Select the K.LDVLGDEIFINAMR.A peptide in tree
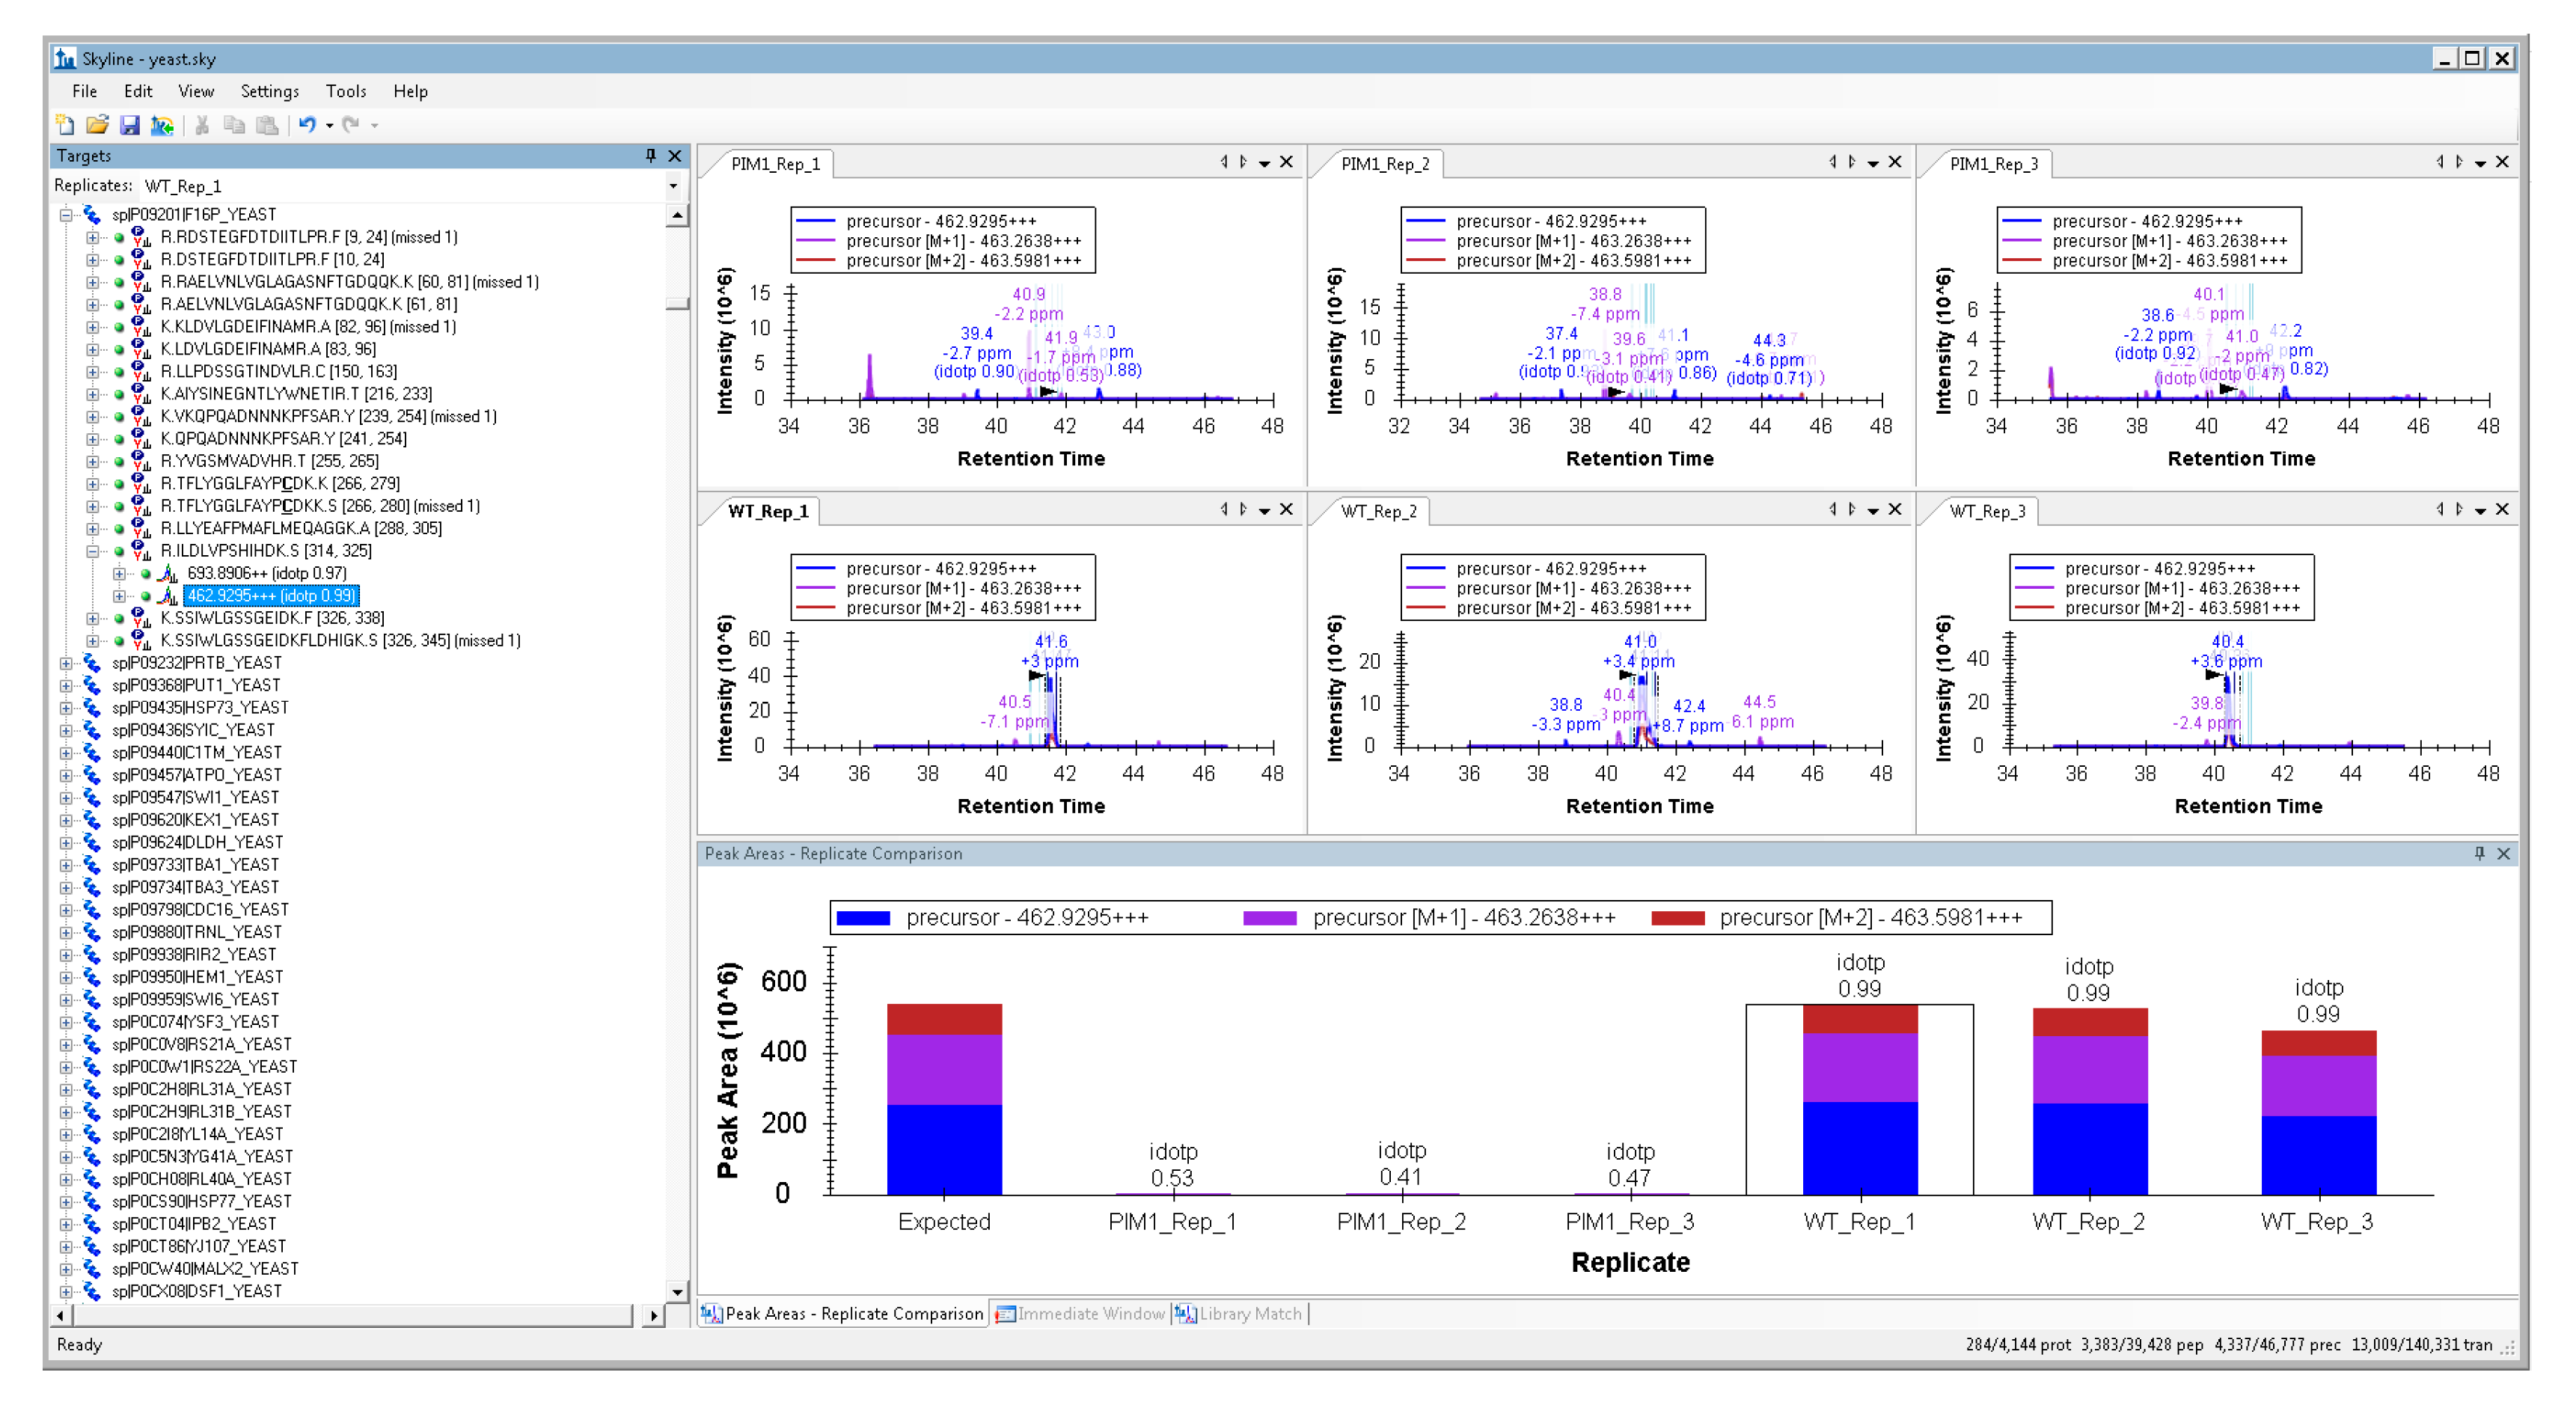Screen dimensions: 2576x1408 click(268, 350)
